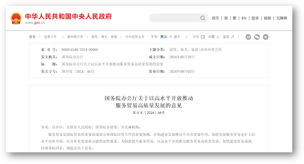
Task: Open 无障碍 accessibility mode
Action: (x=281, y=18)
